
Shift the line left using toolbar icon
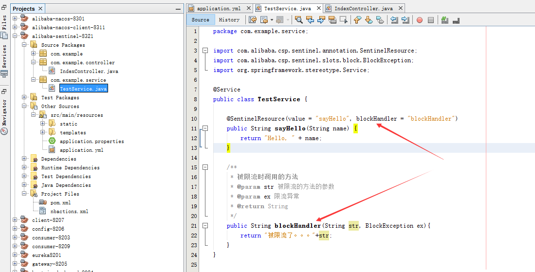(394, 20)
